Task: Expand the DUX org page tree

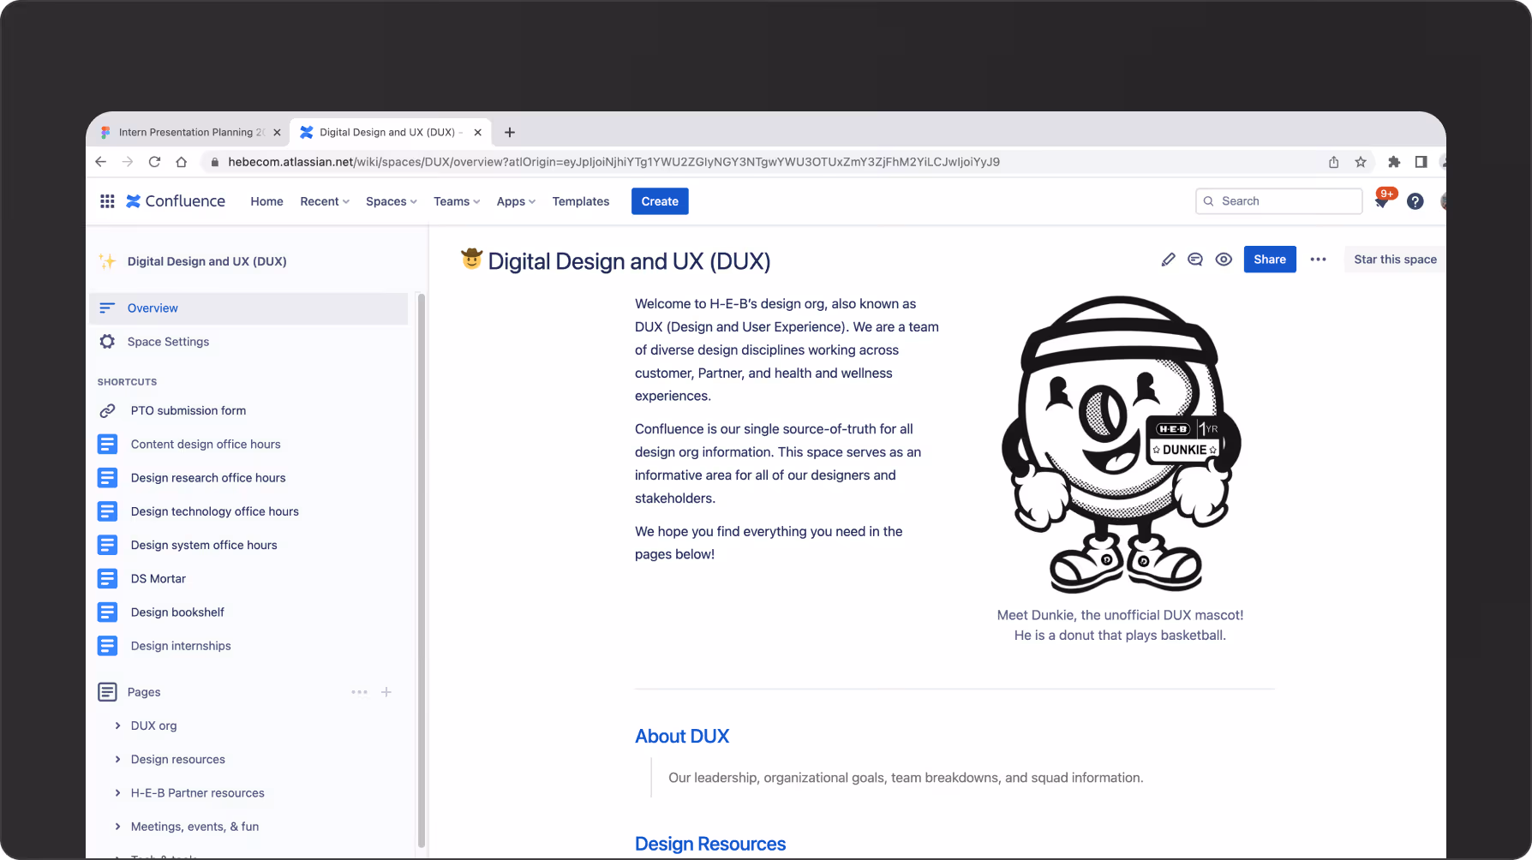Action: point(117,725)
